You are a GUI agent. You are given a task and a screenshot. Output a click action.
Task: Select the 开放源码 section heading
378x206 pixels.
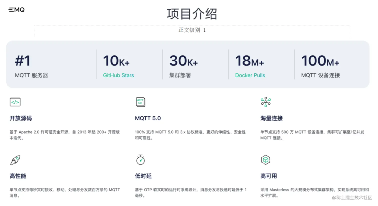click(x=20, y=118)
